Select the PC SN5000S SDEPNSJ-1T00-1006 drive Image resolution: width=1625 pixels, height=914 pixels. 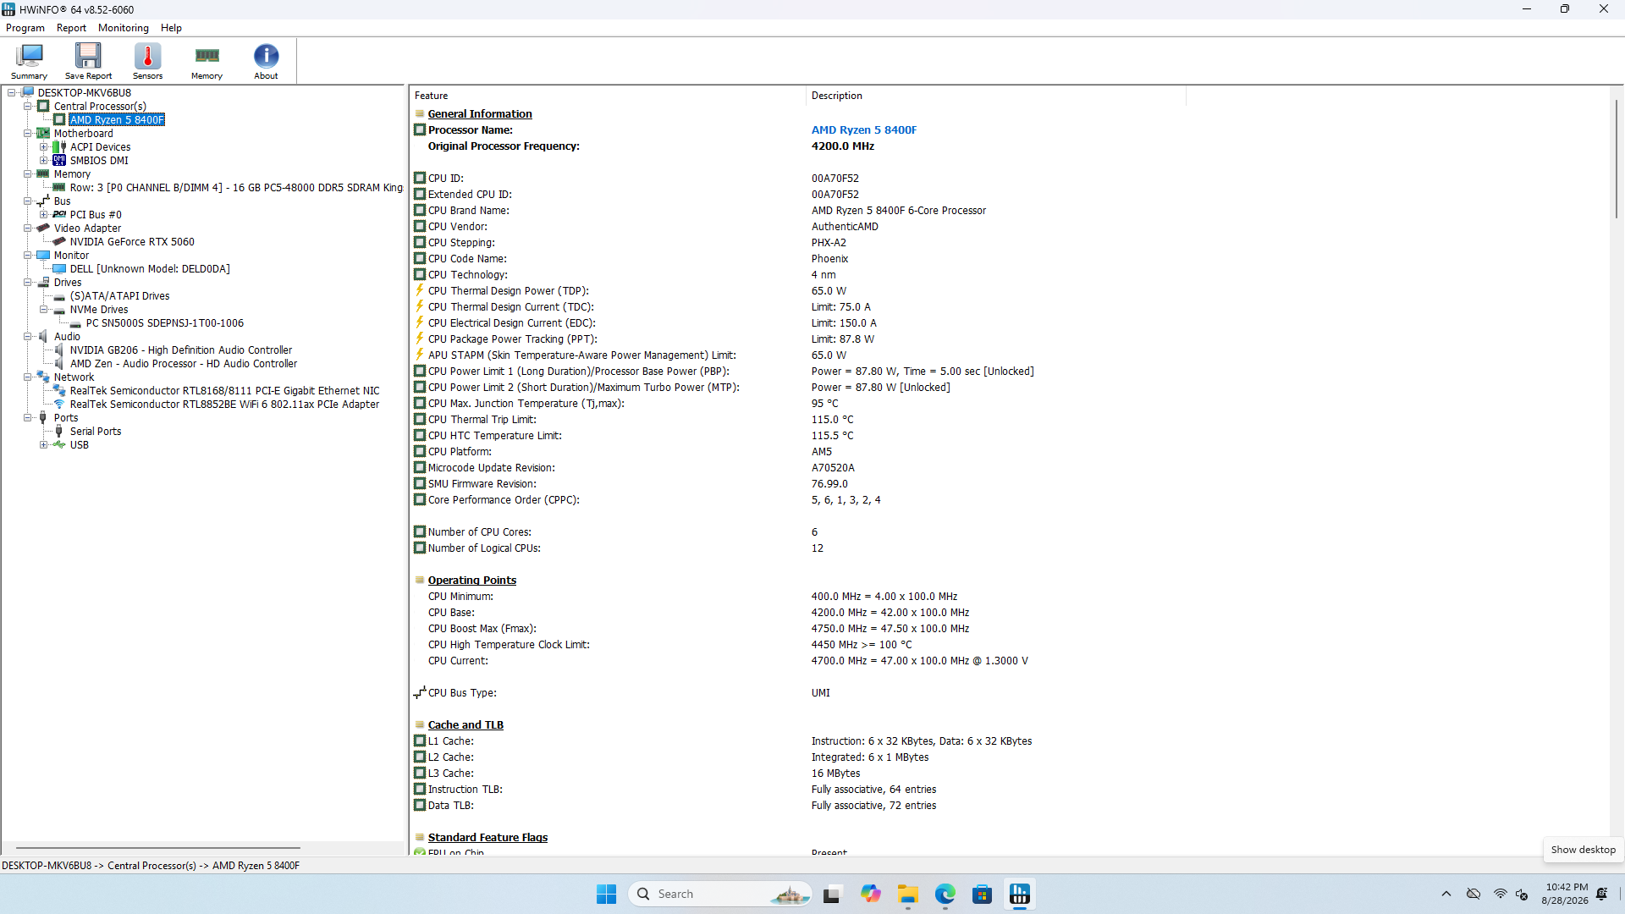165,322
